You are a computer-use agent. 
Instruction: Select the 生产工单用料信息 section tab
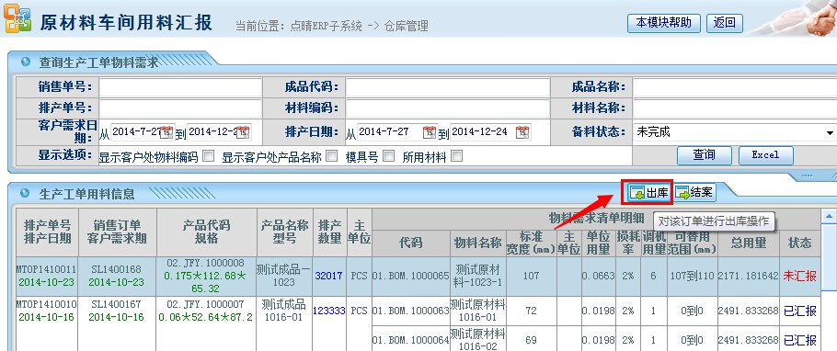click(86, 194)
